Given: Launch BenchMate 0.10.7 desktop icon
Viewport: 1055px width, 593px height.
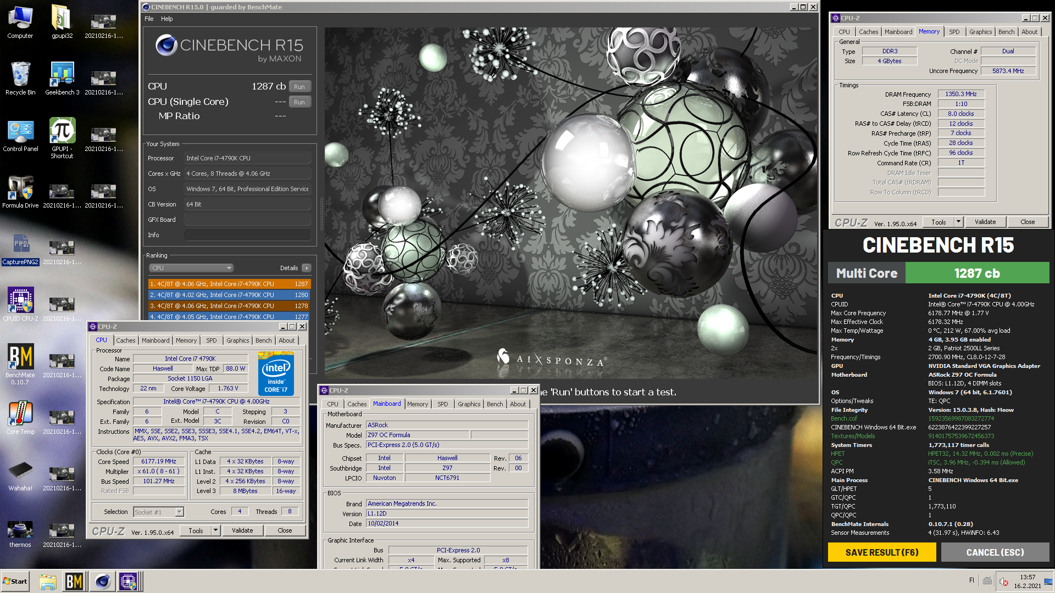Looking at the screenshot, I should pos(20,364).
